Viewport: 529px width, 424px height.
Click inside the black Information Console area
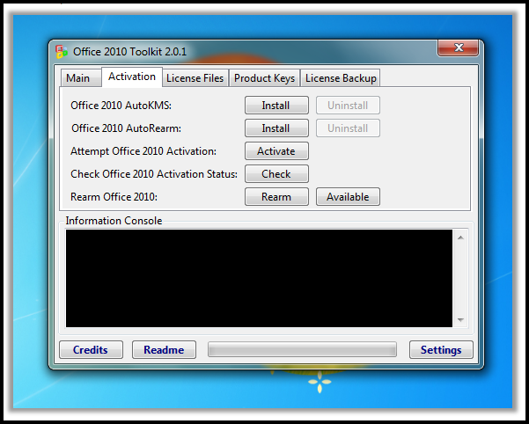click(259, 278)
